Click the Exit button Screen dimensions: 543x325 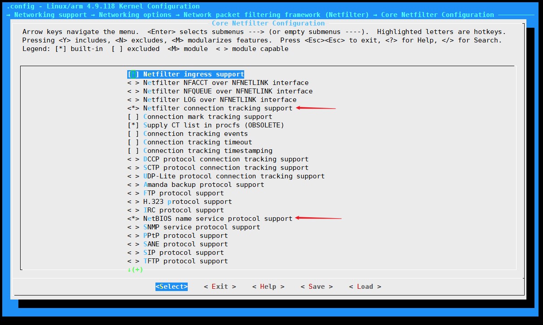coord(220,287)
